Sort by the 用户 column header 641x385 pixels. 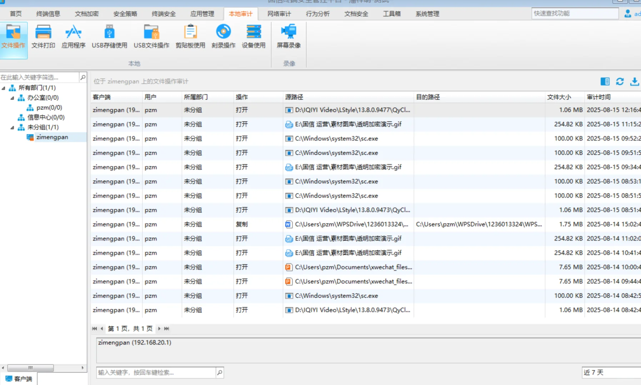click(162, 97)
